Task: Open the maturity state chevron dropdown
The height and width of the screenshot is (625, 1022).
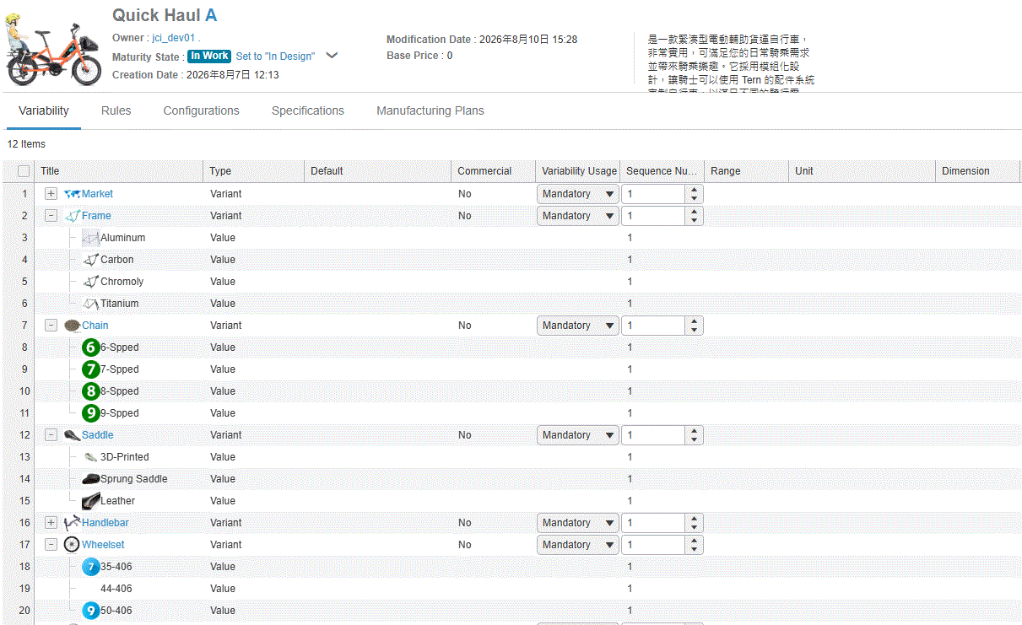Action: (332, 56)
